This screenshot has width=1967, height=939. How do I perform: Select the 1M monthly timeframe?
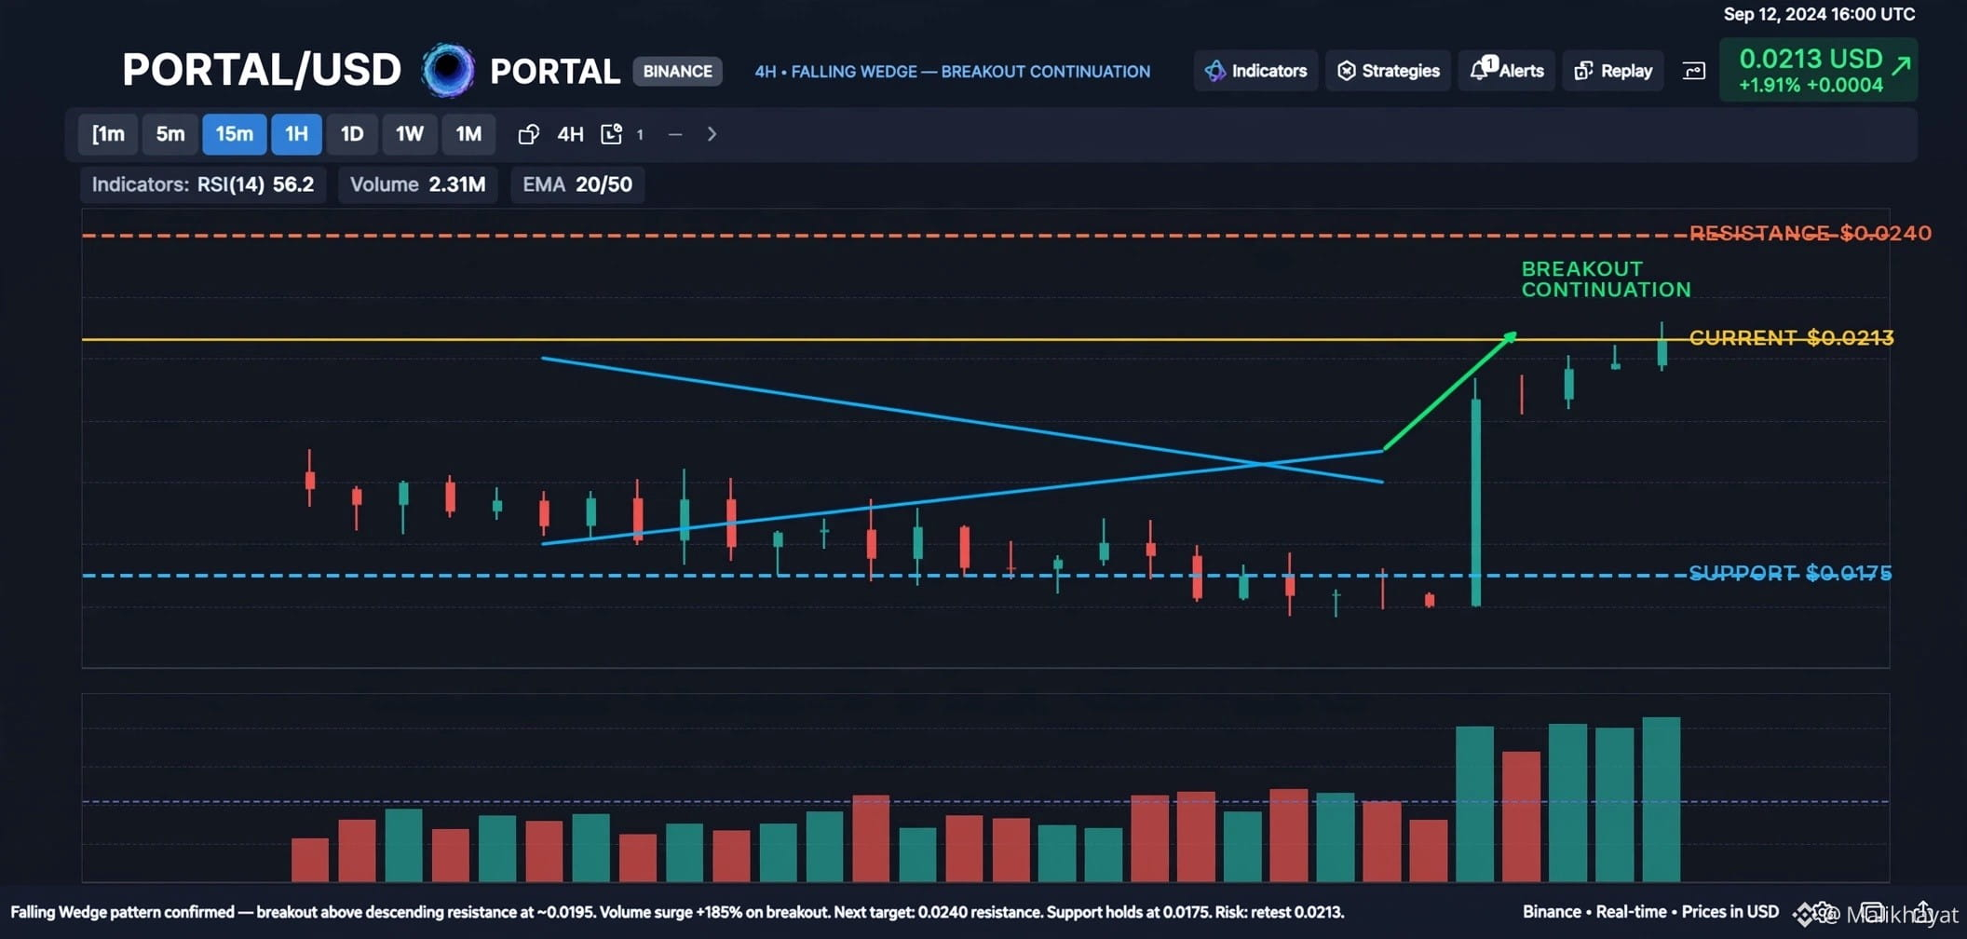tap(468, 134)
